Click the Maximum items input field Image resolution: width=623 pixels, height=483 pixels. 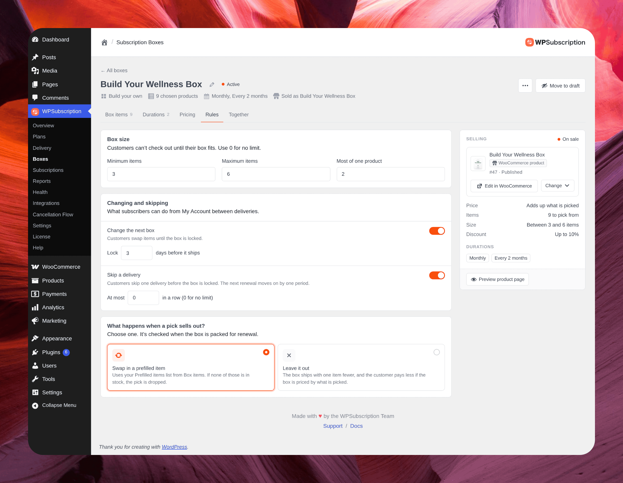point(276,174)
